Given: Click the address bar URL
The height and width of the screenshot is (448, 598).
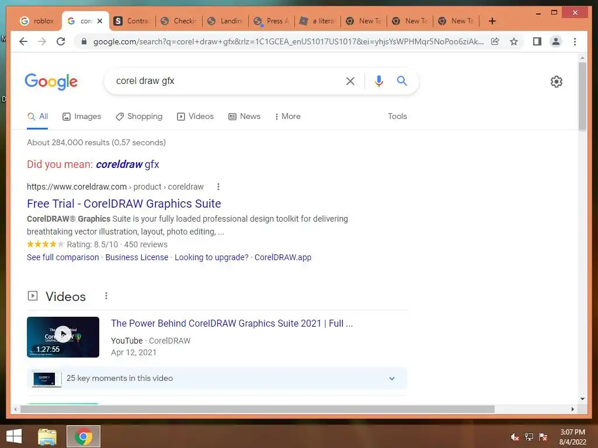Looking at the screenshot, I should 288,41.
